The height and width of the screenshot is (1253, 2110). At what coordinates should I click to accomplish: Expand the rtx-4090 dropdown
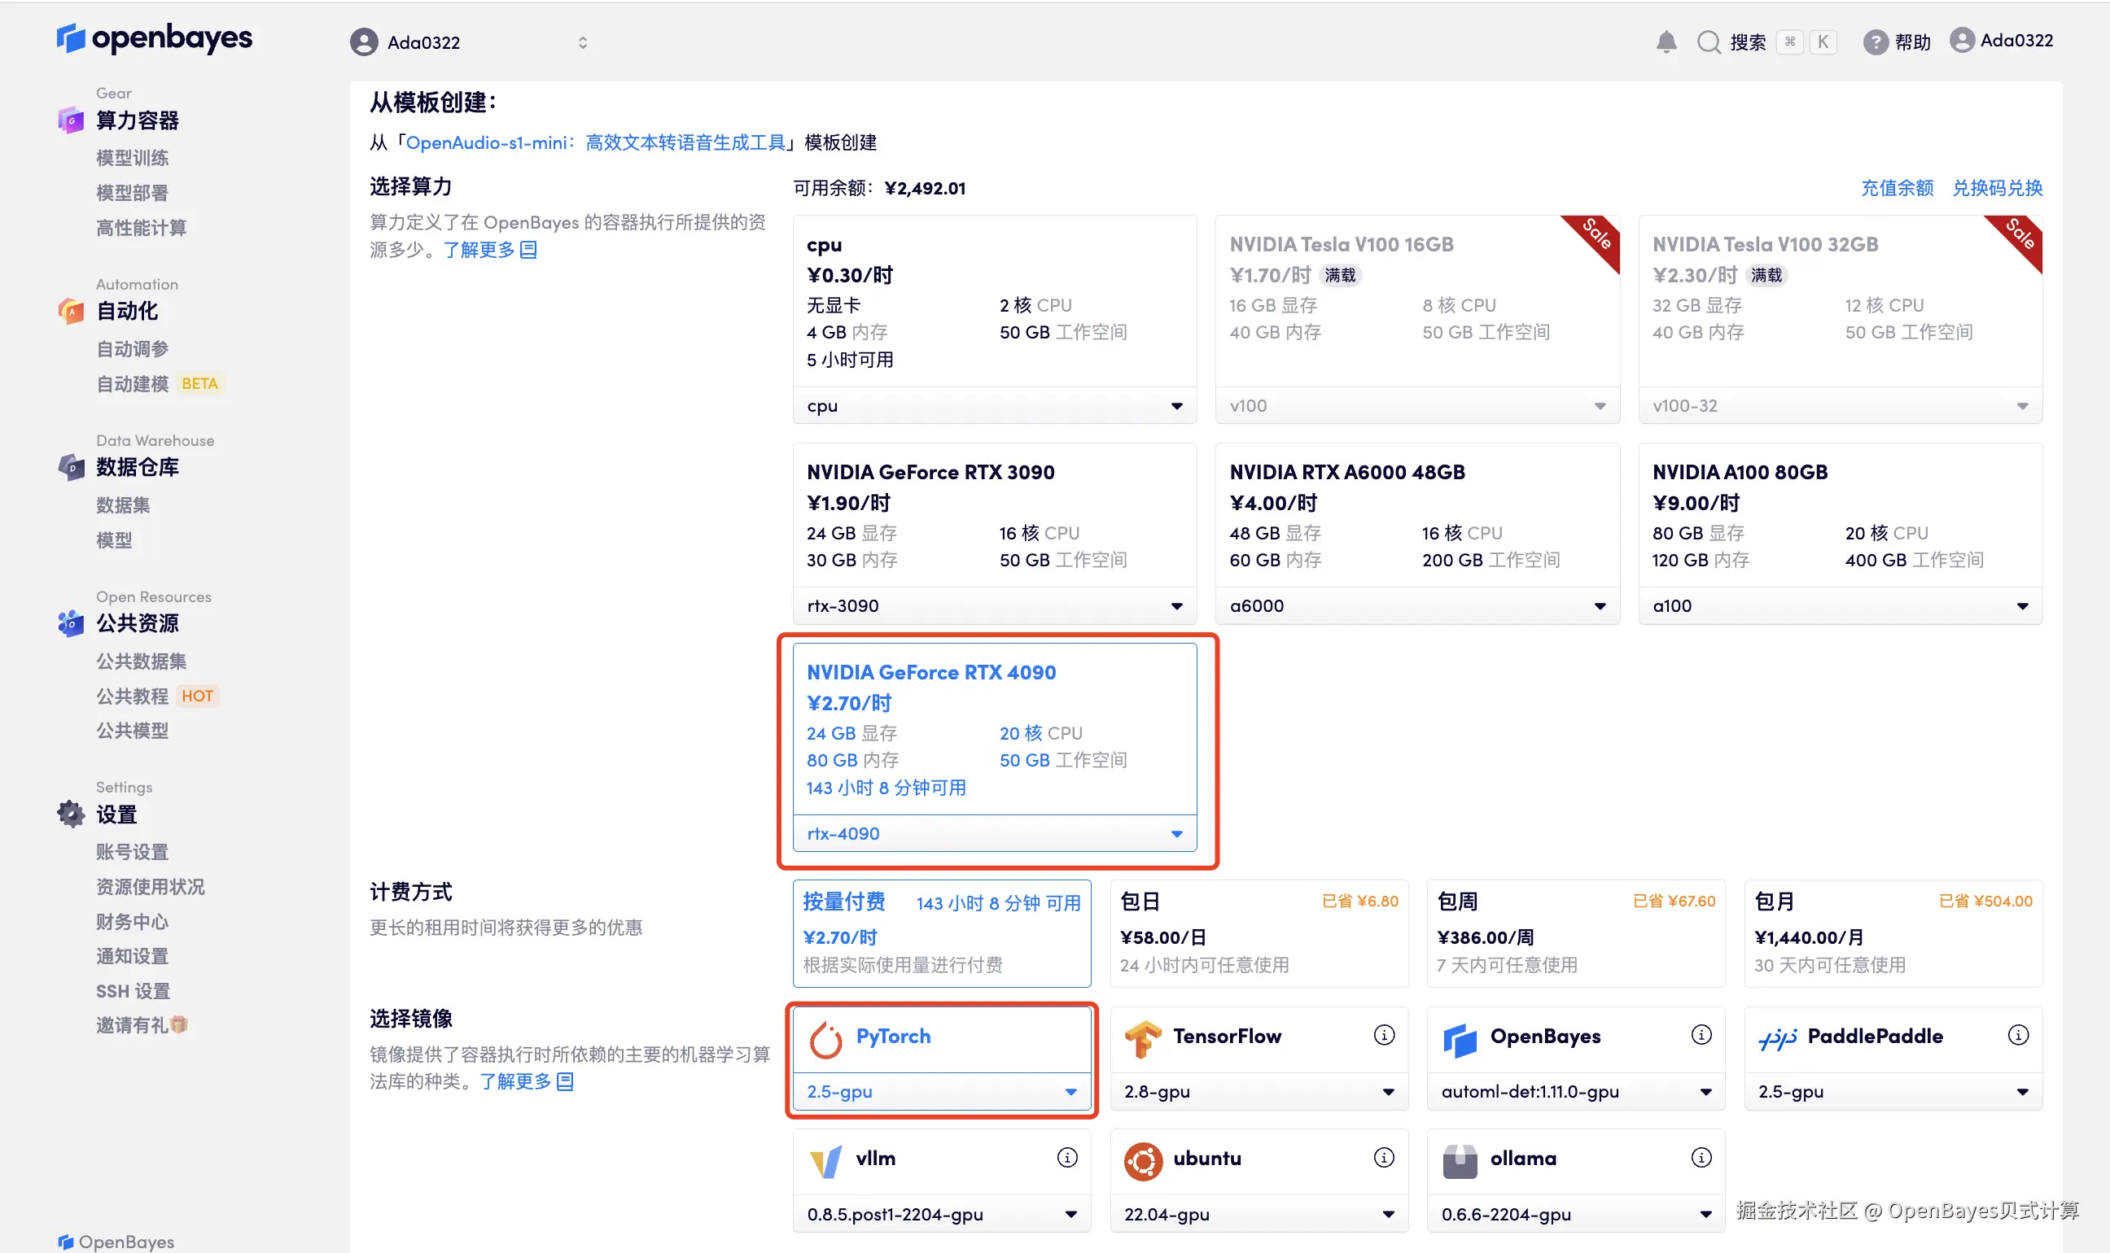pyautogui.click(x=994, y=833)
